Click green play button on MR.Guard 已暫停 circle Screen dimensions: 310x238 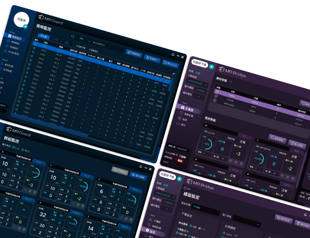pyautogui.click(x=25, y=26)
